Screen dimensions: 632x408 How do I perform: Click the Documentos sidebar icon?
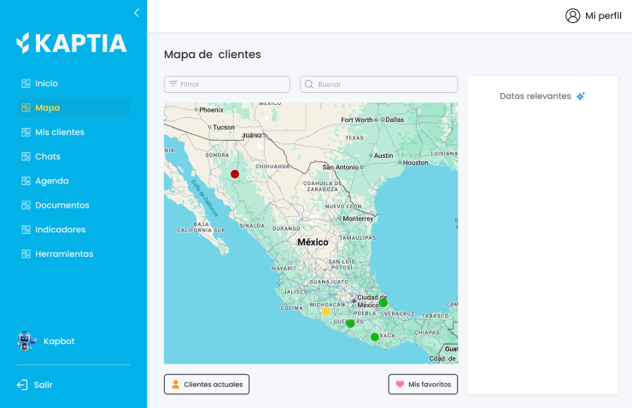pyautogui.click(x=26, y=206)
